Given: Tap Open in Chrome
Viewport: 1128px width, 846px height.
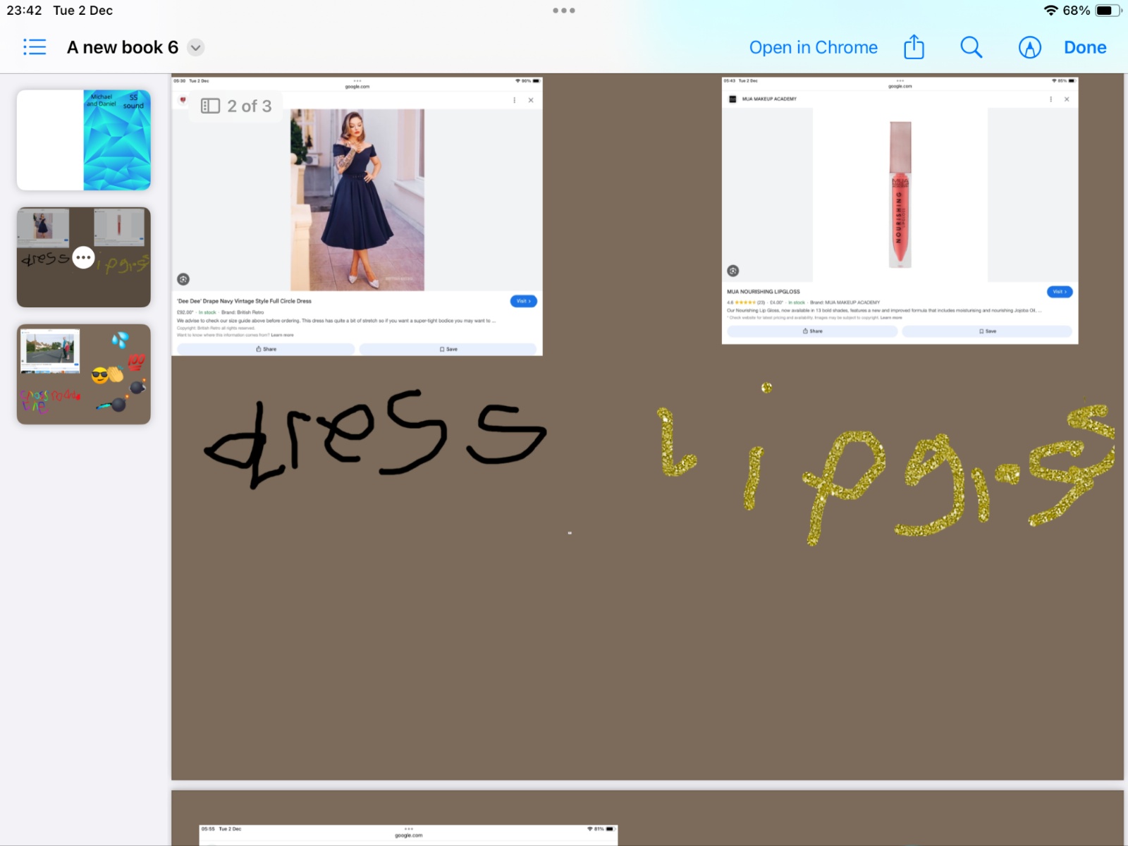Looking at the screenshot, I should point(813,47).
